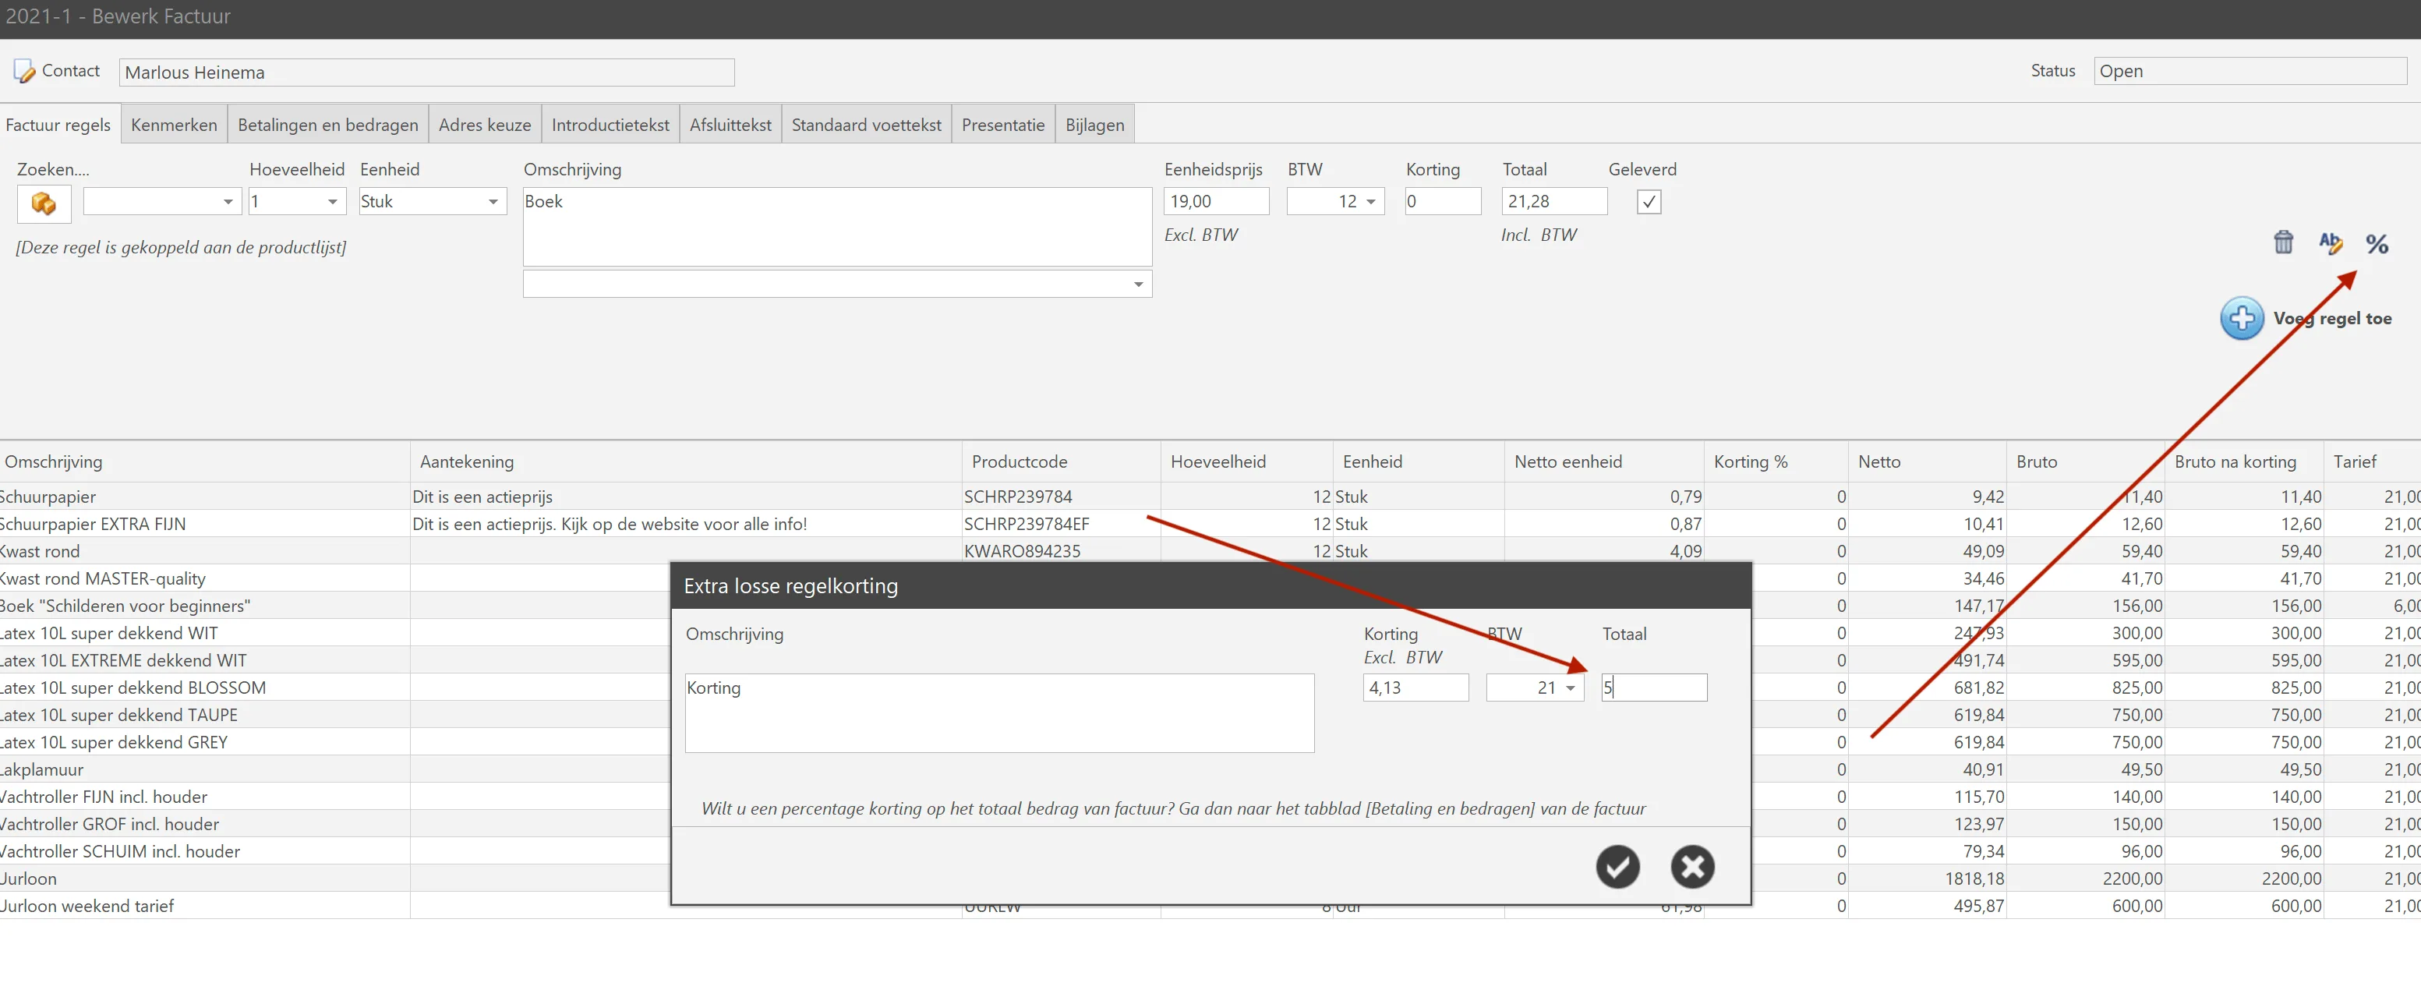Select the Factuur regels tab
The height and width of the screenshot is (1004, 2421).
coord(58,125)
